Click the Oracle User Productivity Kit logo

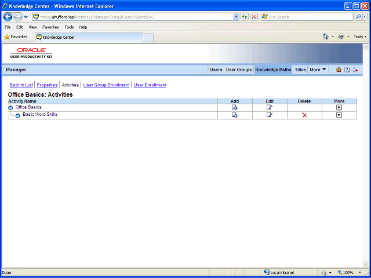pos(31,53)
